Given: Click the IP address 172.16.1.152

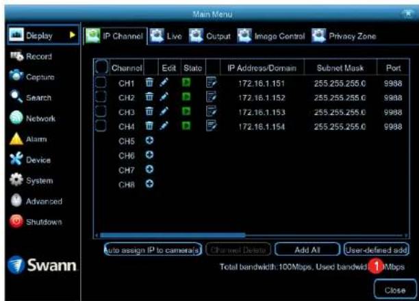Looking at the screenshot, I should pyautogui.click(x=262, y=98).
